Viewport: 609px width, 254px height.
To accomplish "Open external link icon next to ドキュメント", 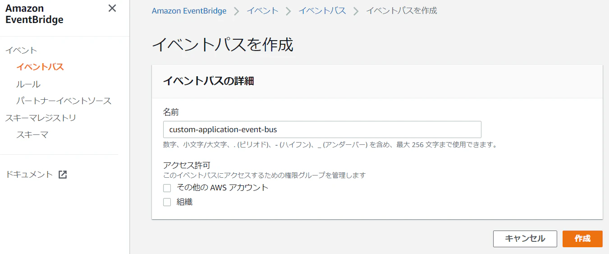I will click(x=63, y=175).
